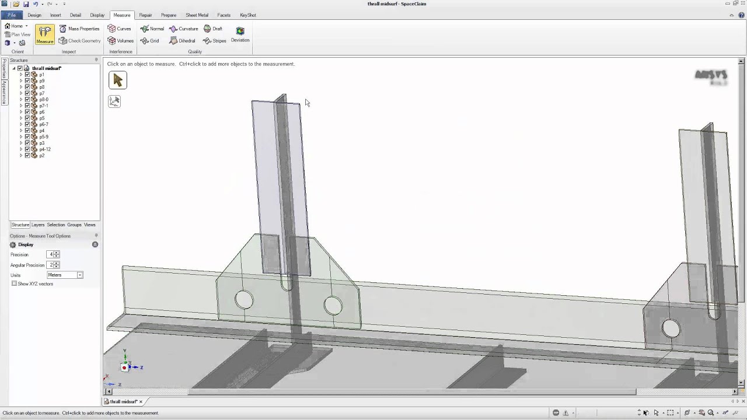
Task: Open the Deviation analysis tool
Action: (240, 34)
